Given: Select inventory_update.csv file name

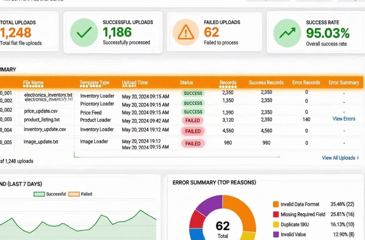Looking at the screenshot, I should tap(45, 129).
